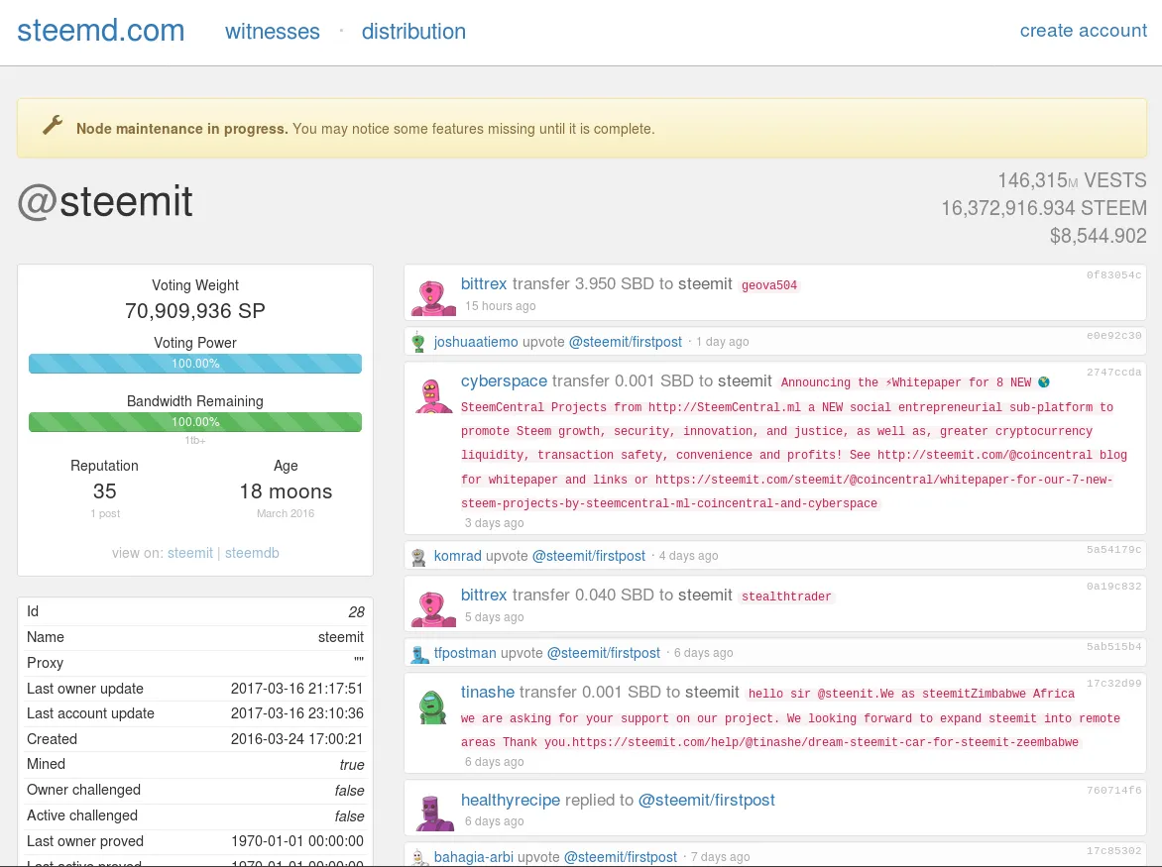This screenshot has width=1162, height=867.
Task: Click healthyrecipe's purple robot avatar
Action: (x=434, y=813)
